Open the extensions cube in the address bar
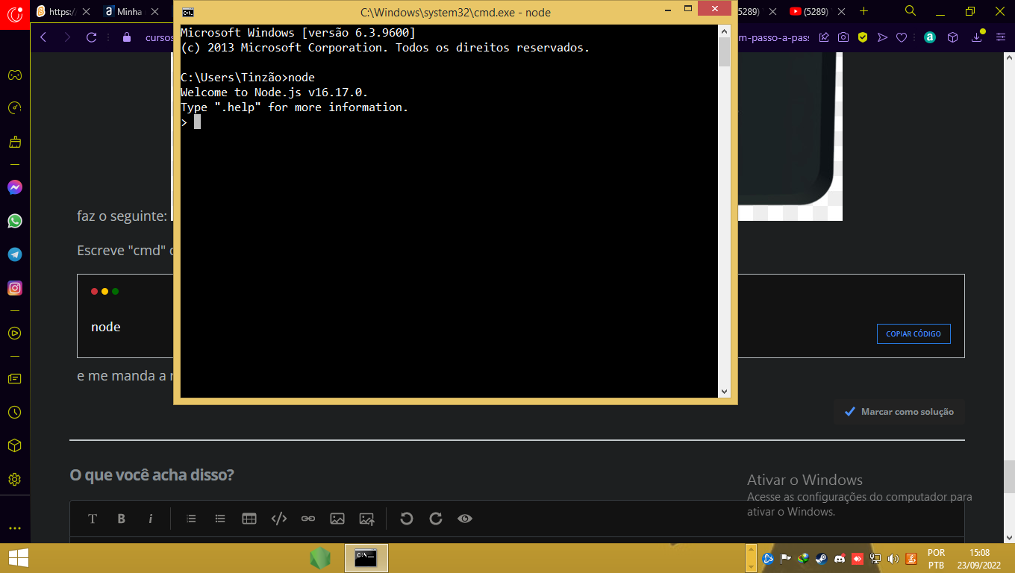Viewport: 1015px width, 573px height. [x=952, y=37]
